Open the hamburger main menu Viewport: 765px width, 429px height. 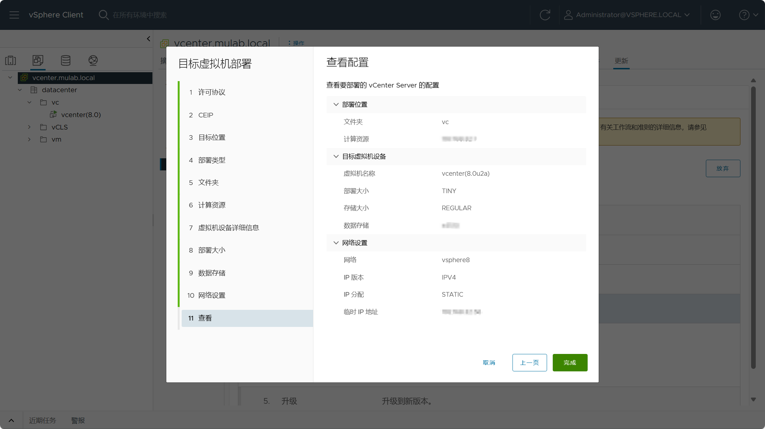[x=14, y=15]
